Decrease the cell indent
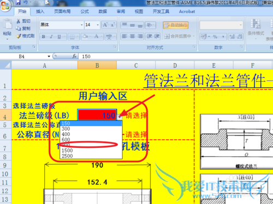The width and height of the screenshot is (273, 204). pyautogui.click(x=149, y=36)
